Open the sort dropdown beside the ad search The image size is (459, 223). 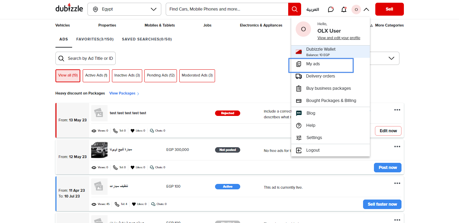coord(391,58)
